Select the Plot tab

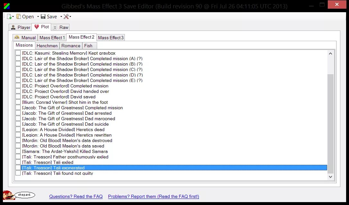[x=41, y=27]
